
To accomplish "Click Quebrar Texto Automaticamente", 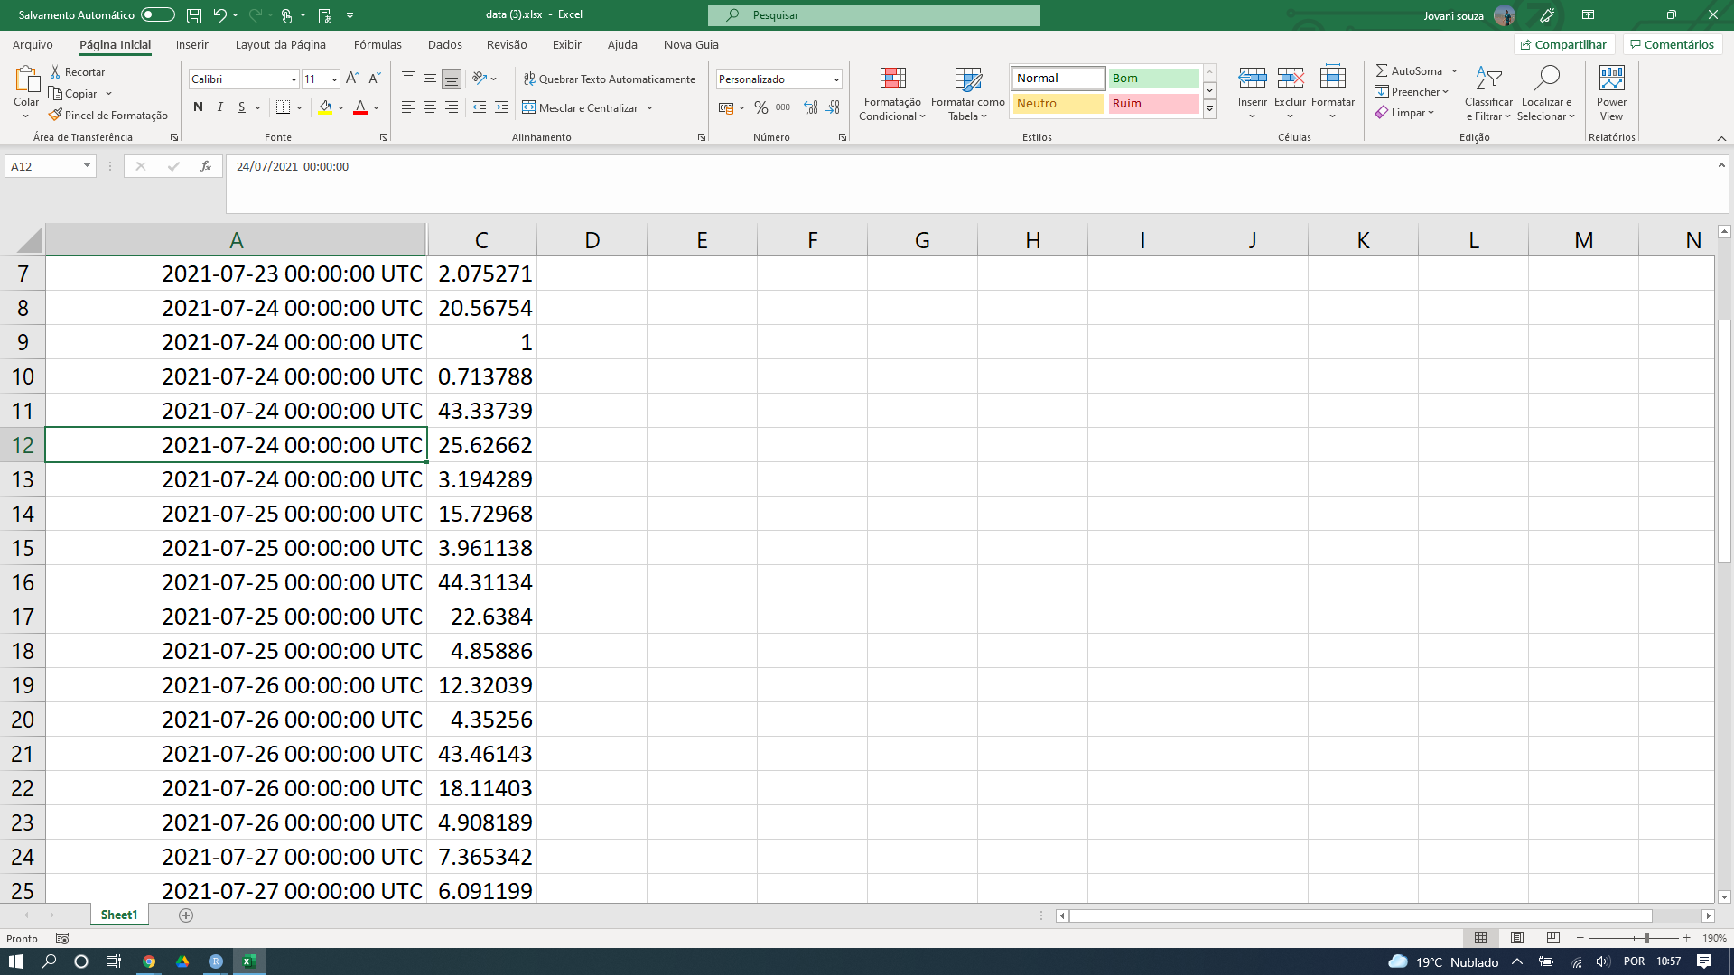I will (x=610, y=79).
